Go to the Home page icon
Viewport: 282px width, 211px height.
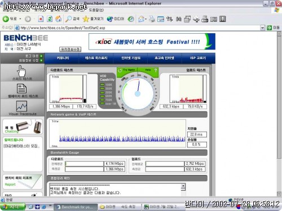tap(58, 19)
